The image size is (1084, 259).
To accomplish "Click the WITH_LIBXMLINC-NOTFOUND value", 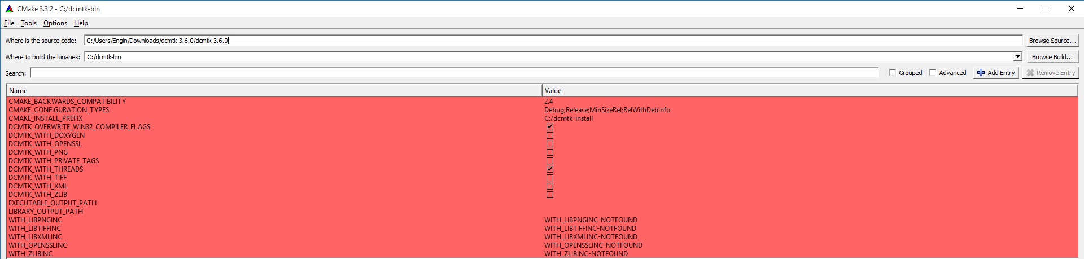I will [x=591, y=237].
